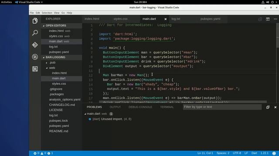
Task: Click the 1.22.1 SDK version in status bar
Action: (265, 153)
